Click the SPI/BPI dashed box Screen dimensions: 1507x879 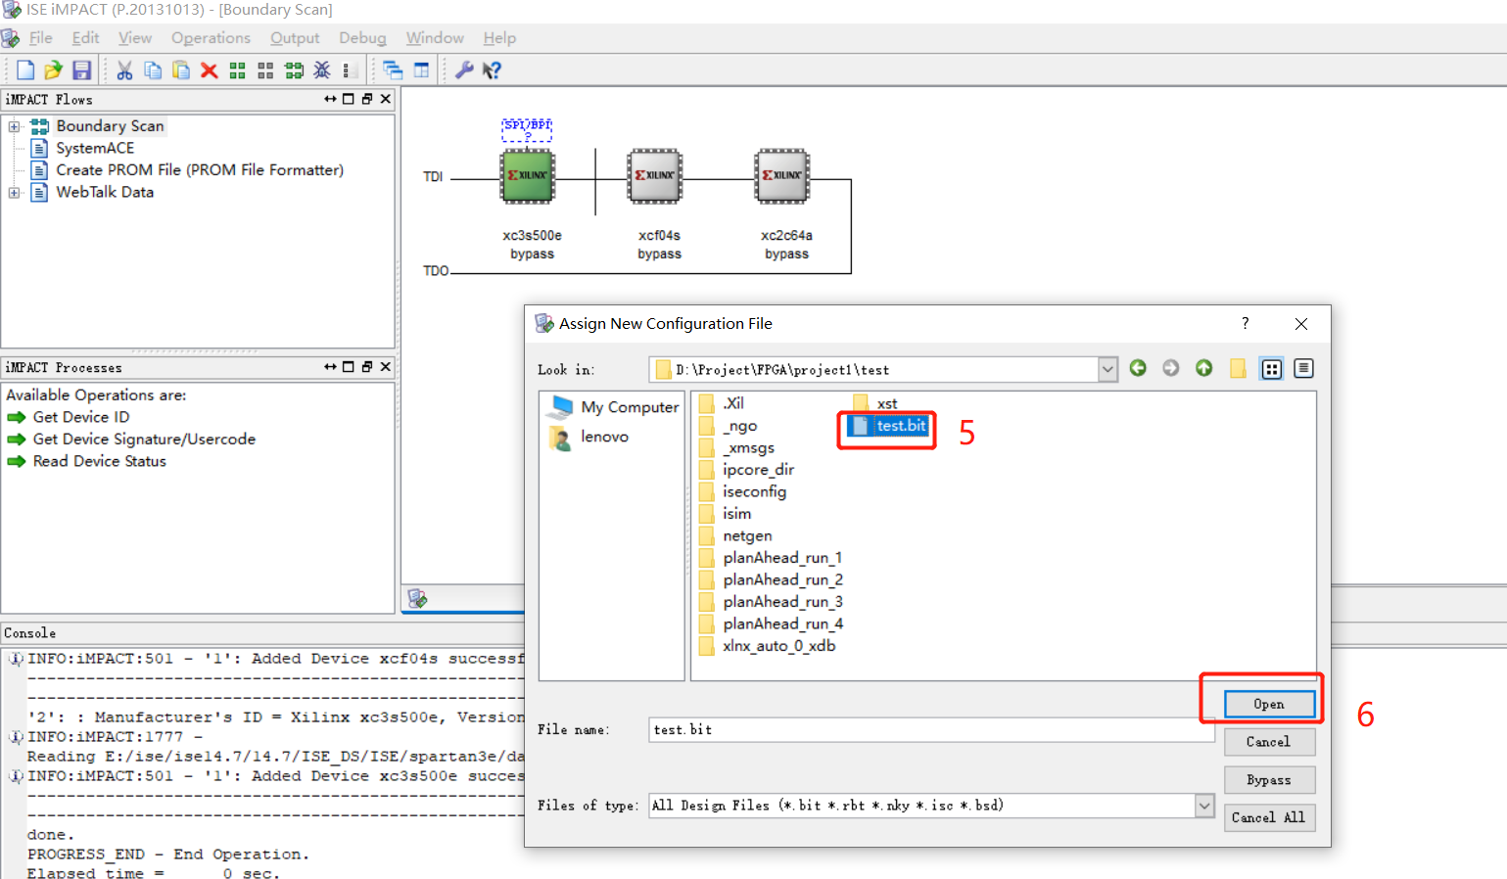pyautogui.click(x=527, y=130)
